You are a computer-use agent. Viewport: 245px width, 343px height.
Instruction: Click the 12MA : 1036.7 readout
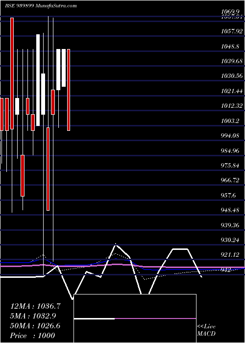pyautogui.click(x=35, y=306)
